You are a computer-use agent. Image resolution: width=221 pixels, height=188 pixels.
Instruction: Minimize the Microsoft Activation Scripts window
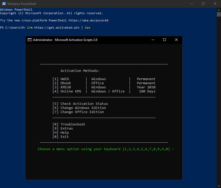153,40
